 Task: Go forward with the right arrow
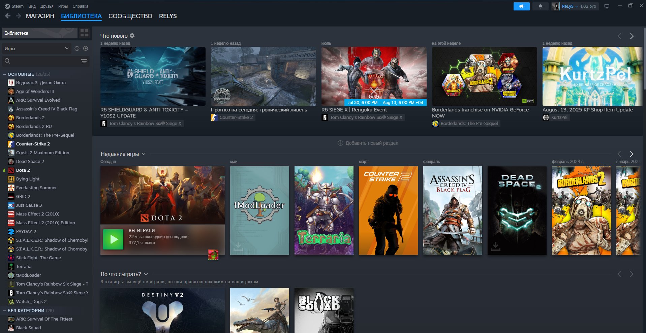click(19, 16)
